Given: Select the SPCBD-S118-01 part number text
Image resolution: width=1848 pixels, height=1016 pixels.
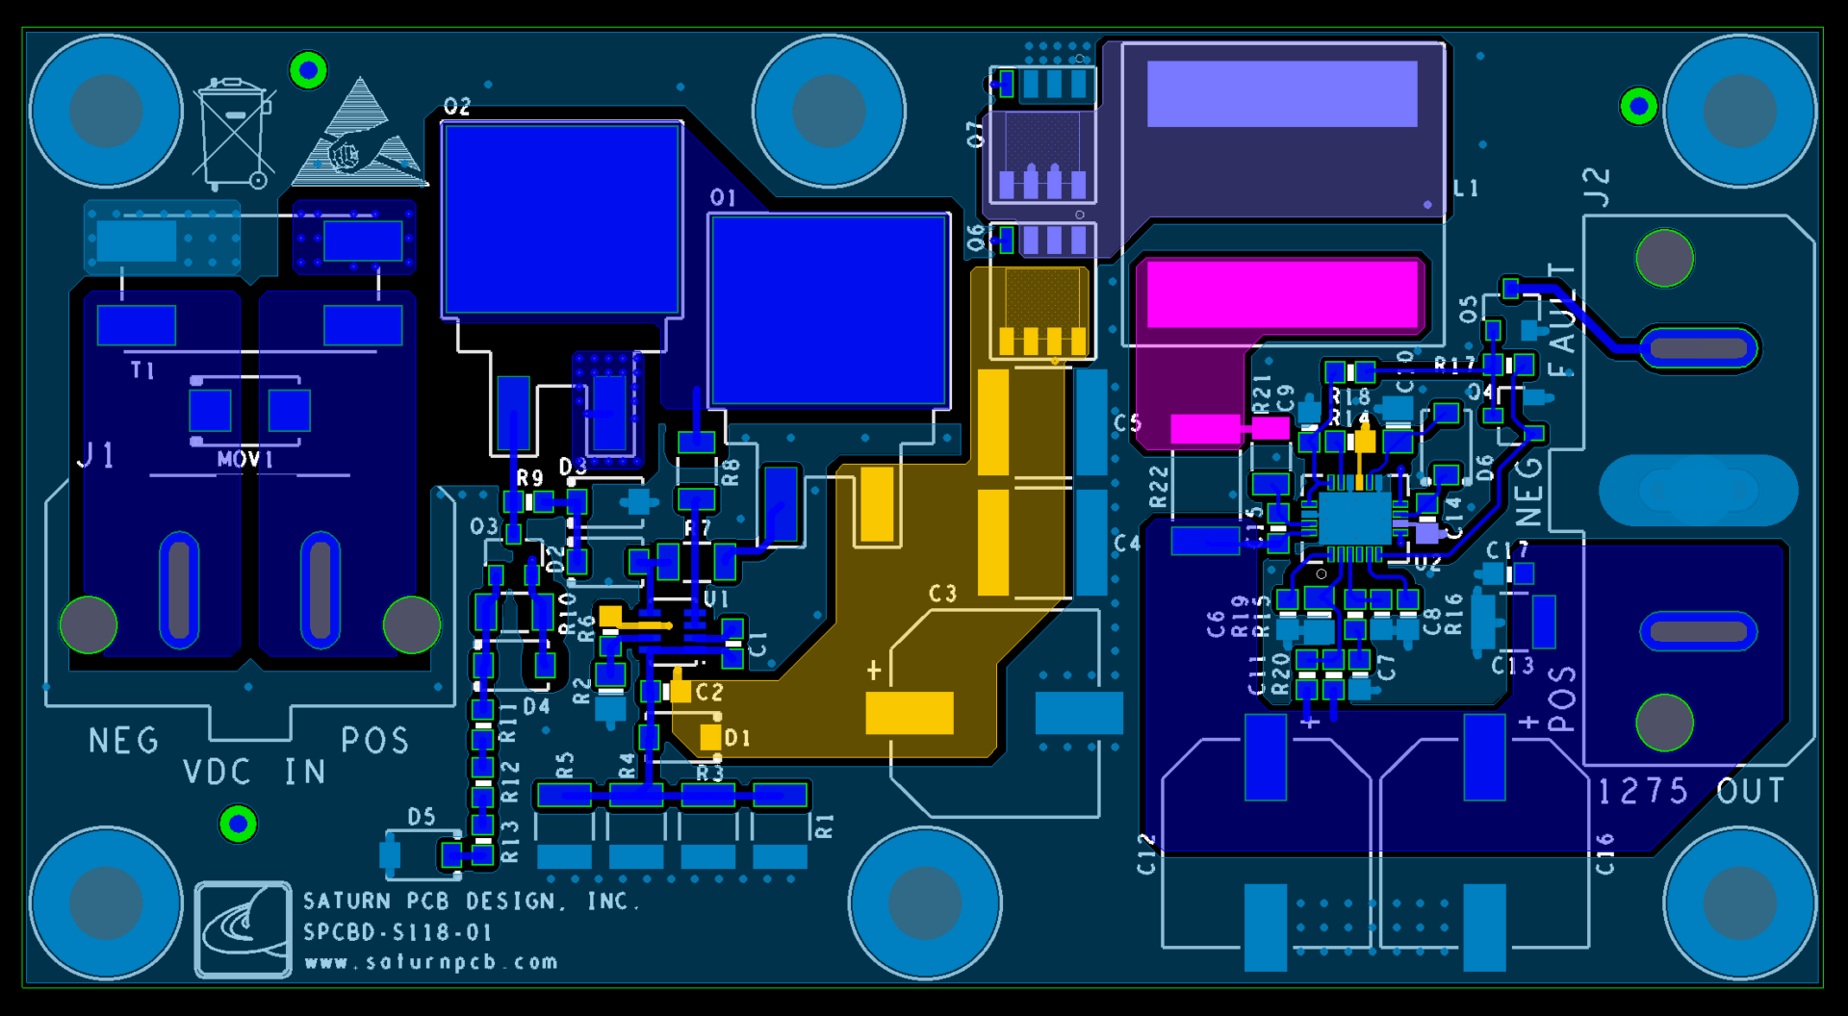Looking at the screenshot, I should [398, 932].
